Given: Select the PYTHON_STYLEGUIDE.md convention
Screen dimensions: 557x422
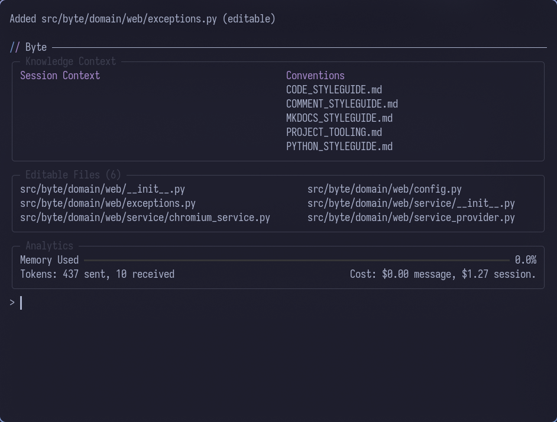Looking at the screenshot, I should pyautogui.click(x=339, y=146).
